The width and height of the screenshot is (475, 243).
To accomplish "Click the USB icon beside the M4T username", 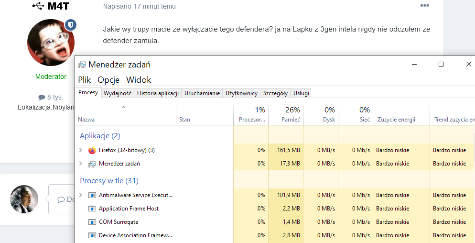I will tap(38, 6).
